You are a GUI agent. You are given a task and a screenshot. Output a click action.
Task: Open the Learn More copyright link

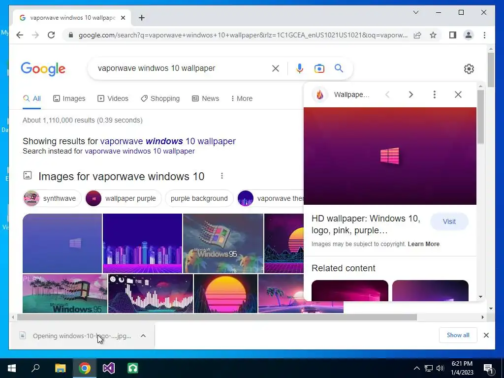click(423, 244)
